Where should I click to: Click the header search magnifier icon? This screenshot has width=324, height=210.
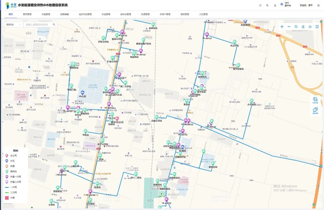[x=267, y=5]
